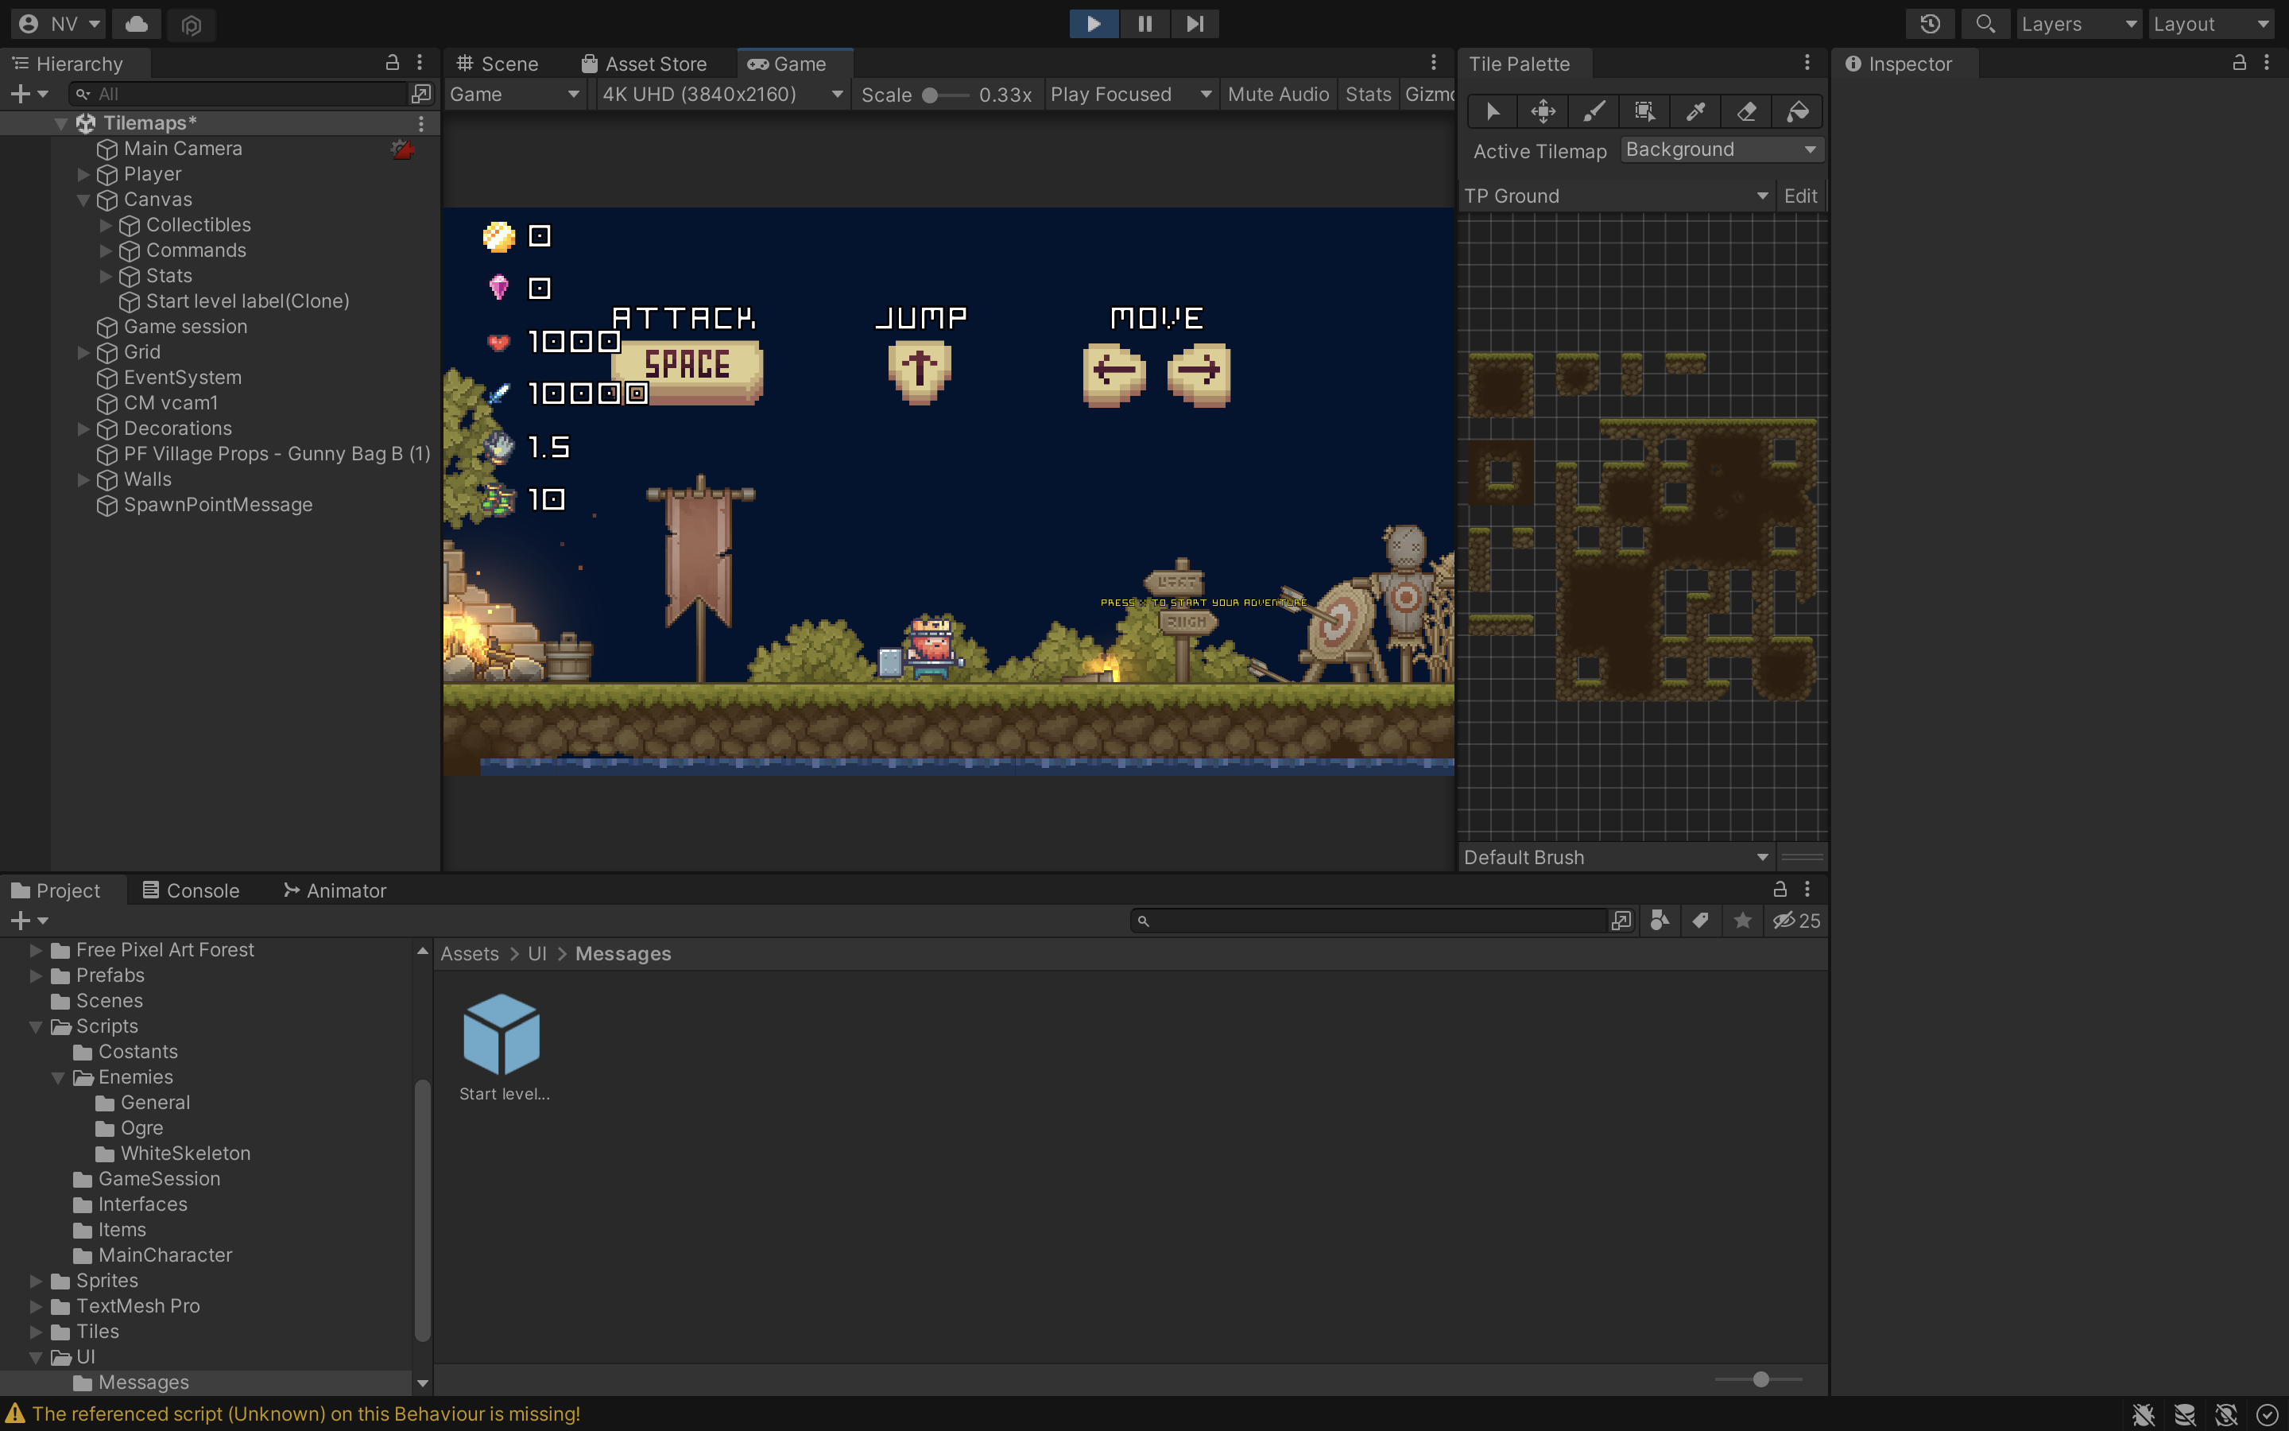This screenshot has width=2289, height=1431.
Task: Open the Project search-in-window icon
Action: [1621, 921]
